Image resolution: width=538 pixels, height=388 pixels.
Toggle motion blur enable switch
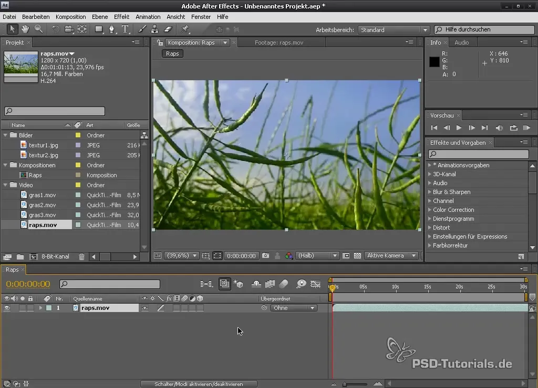[x=284, y=284]
